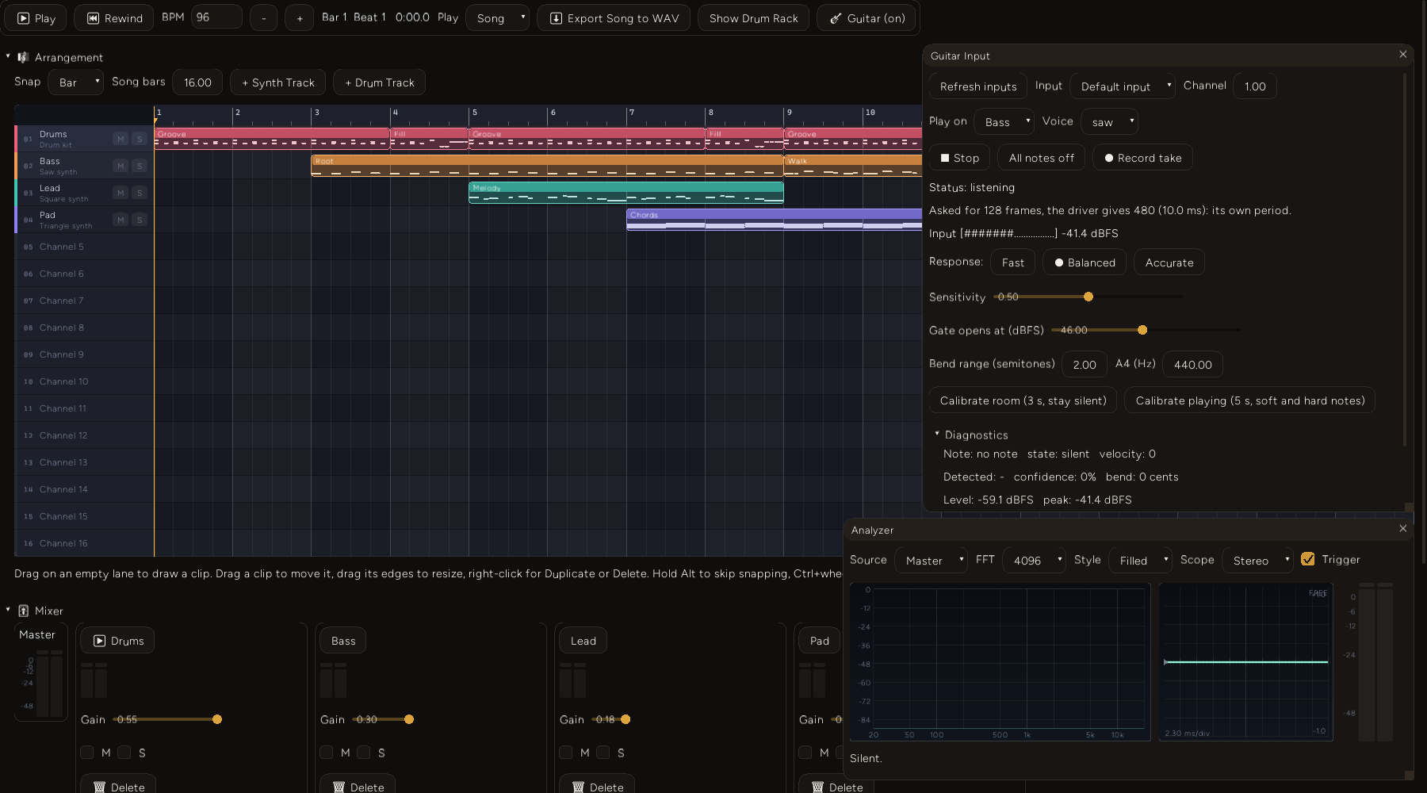This screenshot has height=793, width=1427.
Task: Rewind the song to the start
Action: coord(115,17)
